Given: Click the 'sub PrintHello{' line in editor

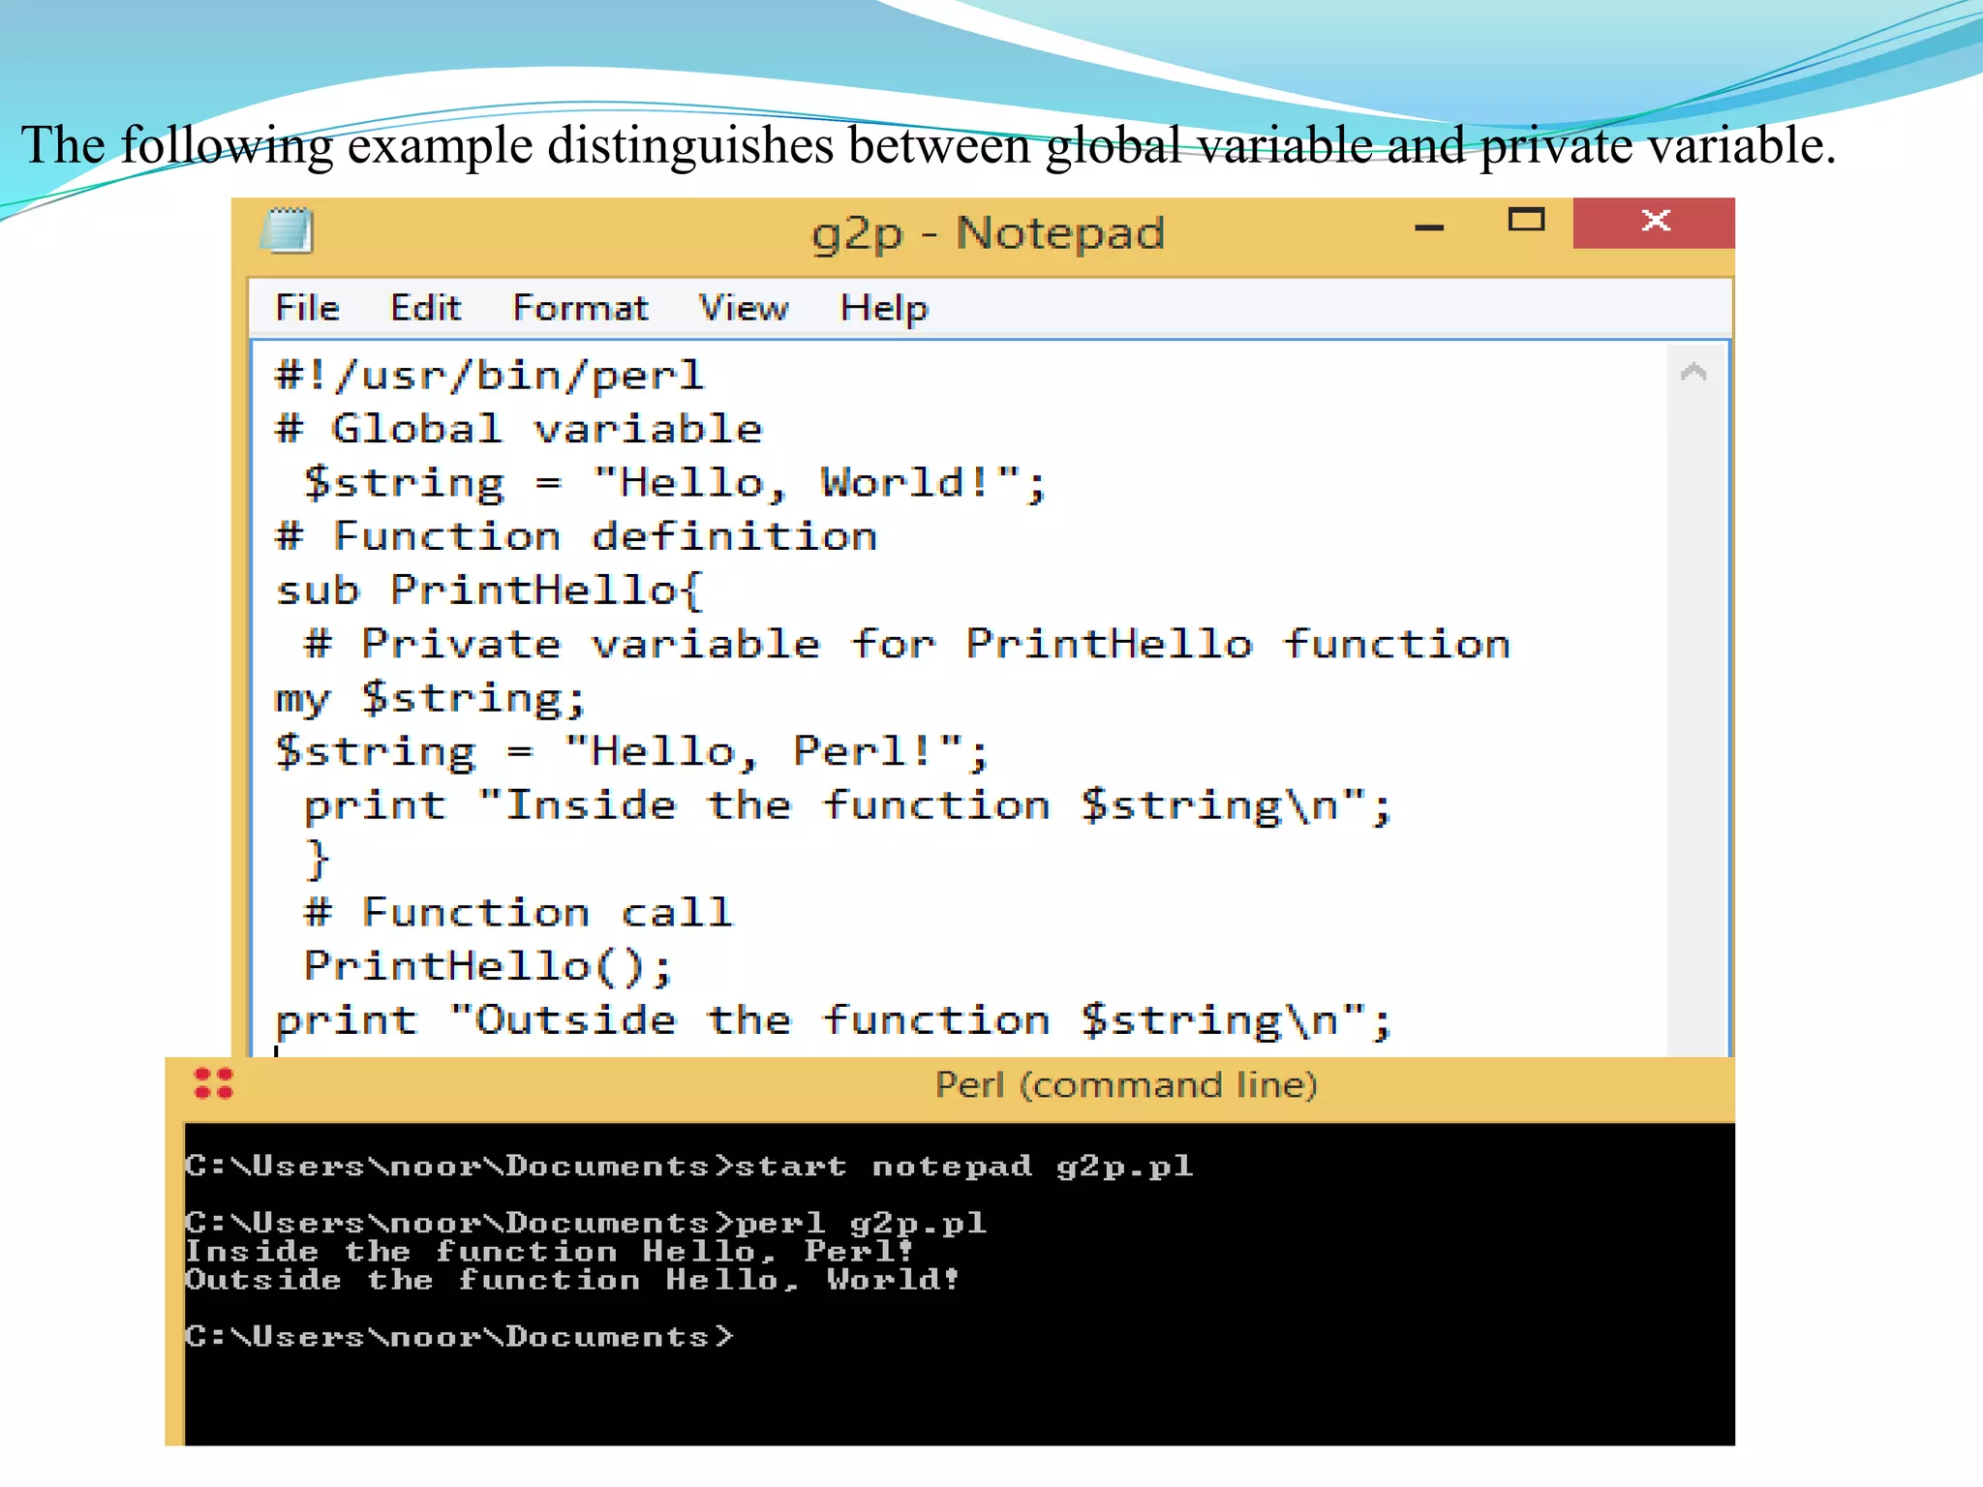Looking at the screenshot, I should [489, 591].
